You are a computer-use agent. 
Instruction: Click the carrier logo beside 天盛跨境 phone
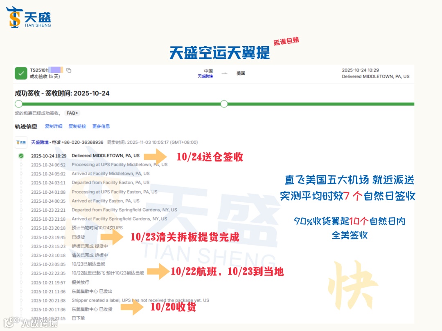coord(21,143)
